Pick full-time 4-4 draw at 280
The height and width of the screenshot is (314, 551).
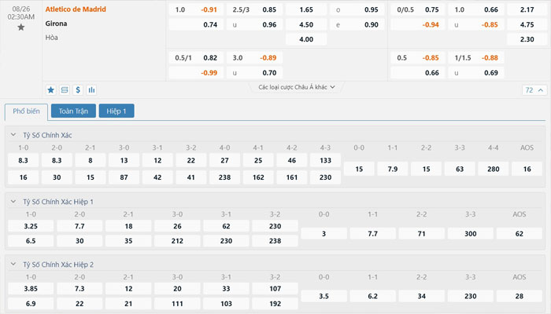(x=493, y=169)
